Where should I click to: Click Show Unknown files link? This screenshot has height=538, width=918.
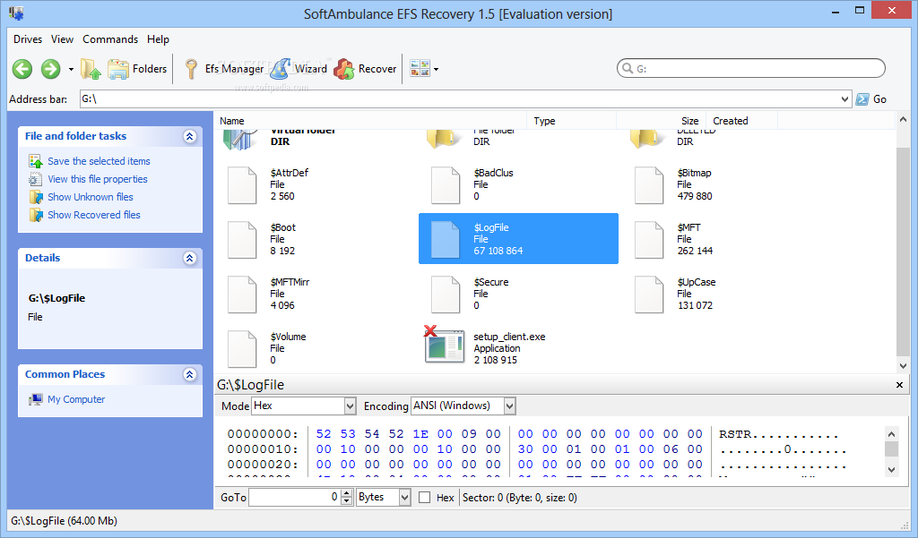(91, 197)
